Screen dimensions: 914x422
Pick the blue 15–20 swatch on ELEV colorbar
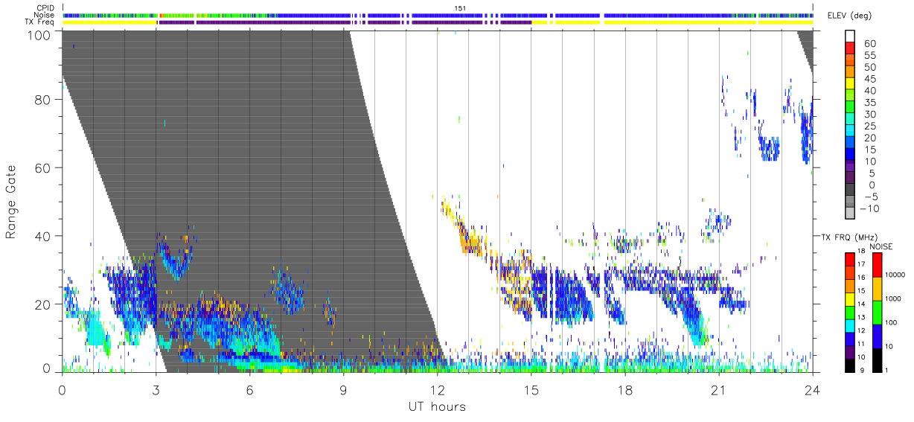tap(851, 144)
